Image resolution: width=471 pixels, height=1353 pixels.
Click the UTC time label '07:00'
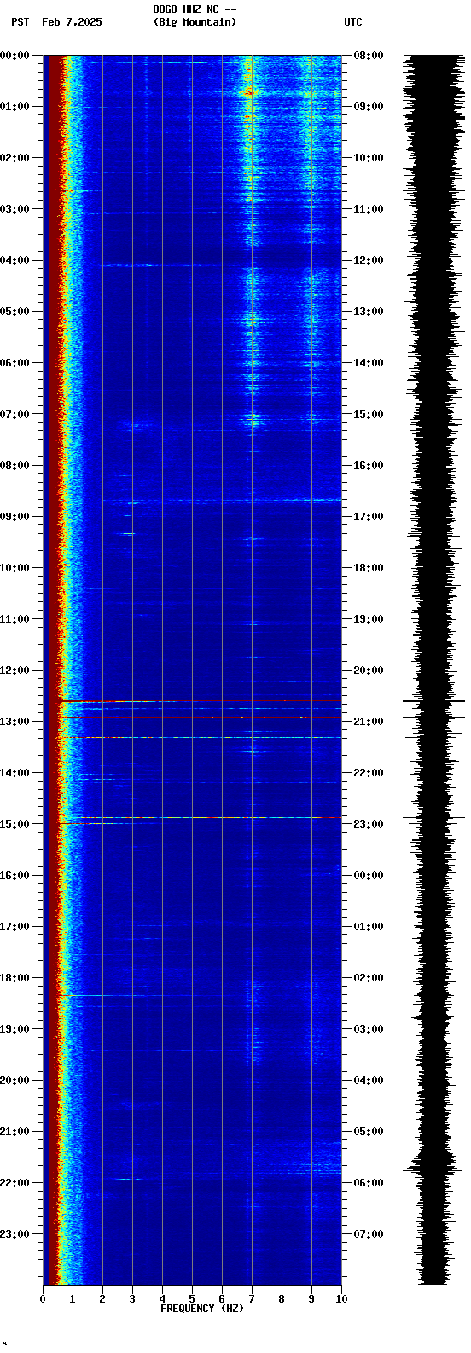(368, 1234)
